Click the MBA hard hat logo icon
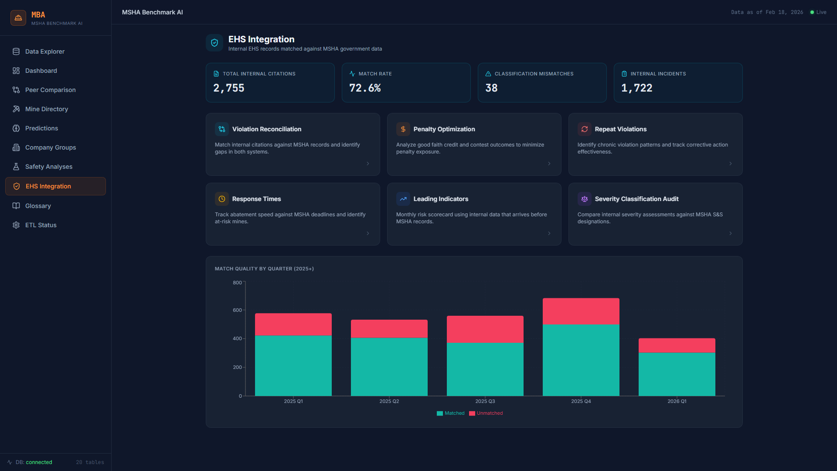 point(18,18)
